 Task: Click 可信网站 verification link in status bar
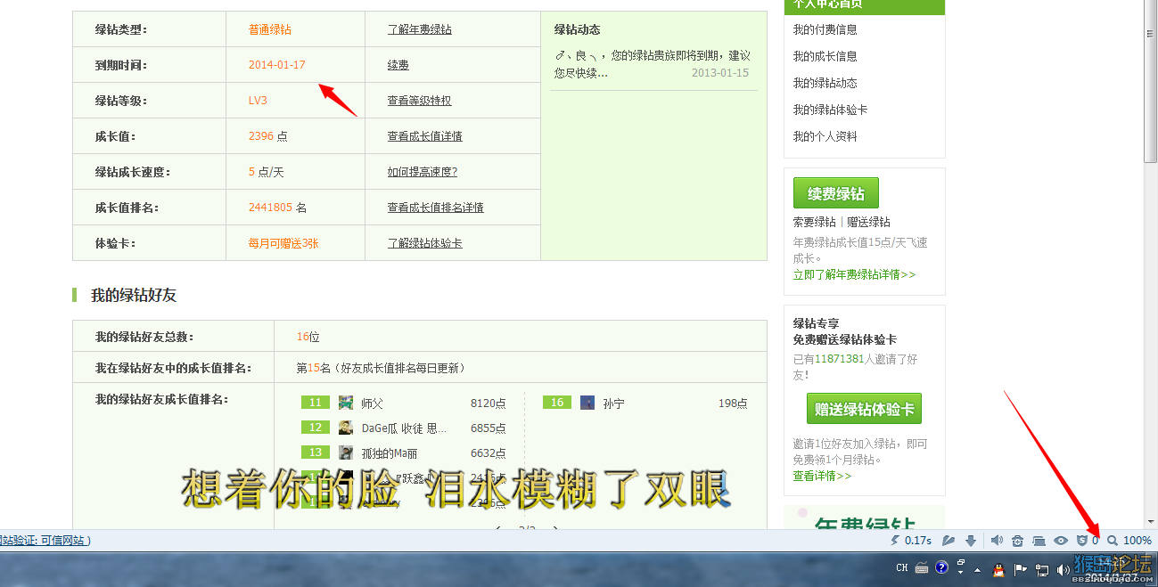coord(65,541)
